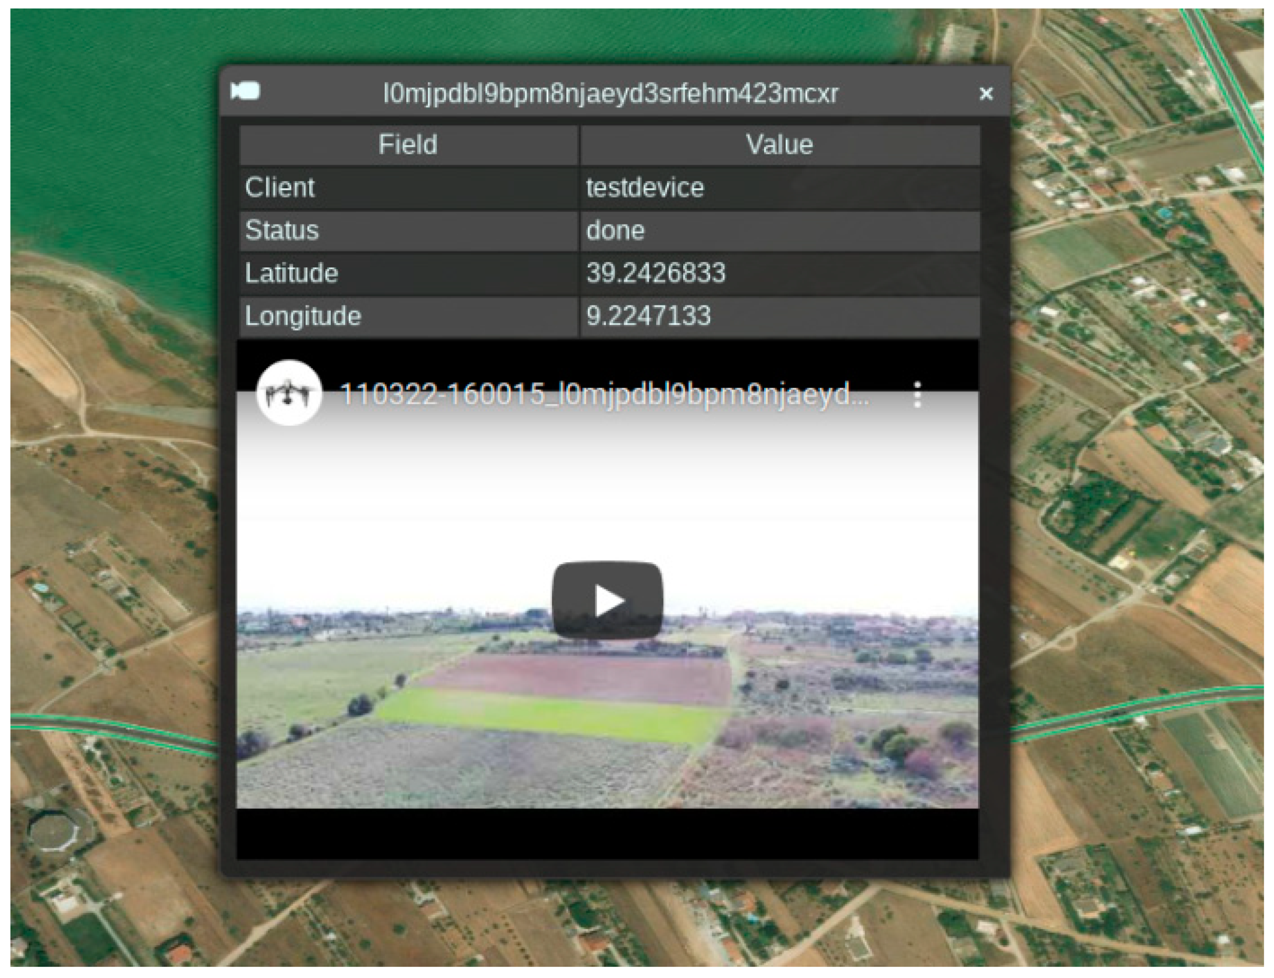This screenshot has height=978, width=1274.
Task: Select the drone channel avatar icon
Action: pos(289,392)
